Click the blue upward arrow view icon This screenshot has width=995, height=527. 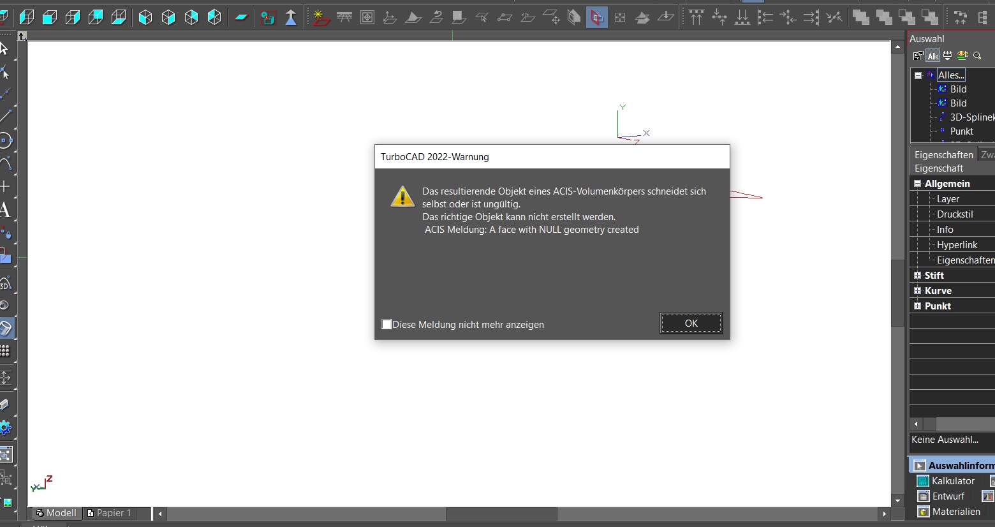(291, 18)
